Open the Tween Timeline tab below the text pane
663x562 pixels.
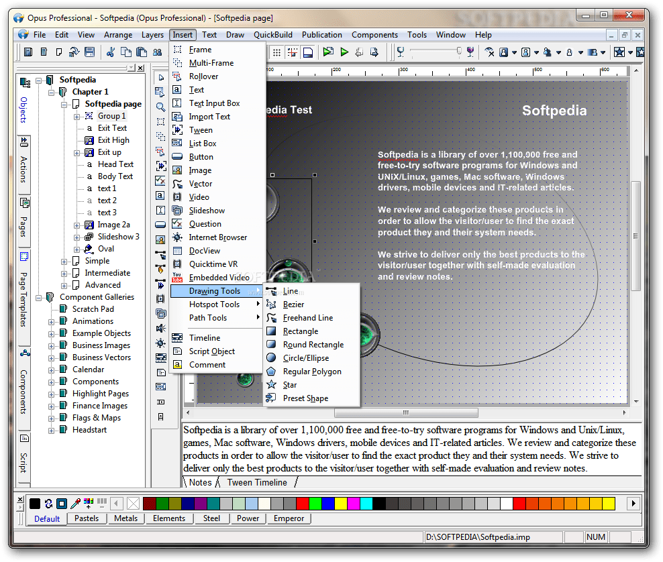(x=259, y=482)
